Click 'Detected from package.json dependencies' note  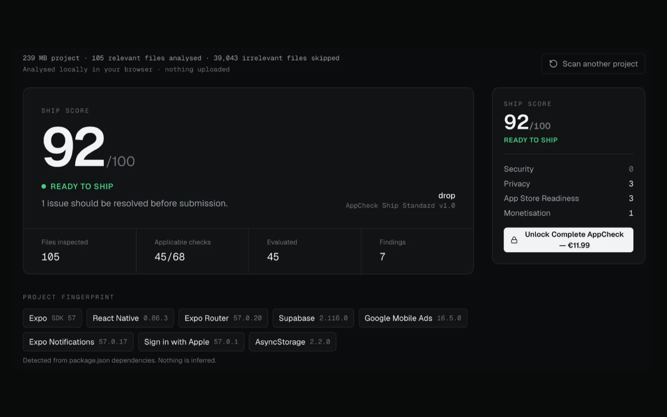(x=120, y=360)
